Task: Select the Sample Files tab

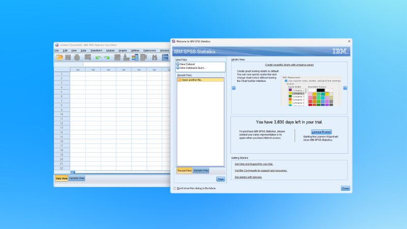Action: click(x=201, y=170)
